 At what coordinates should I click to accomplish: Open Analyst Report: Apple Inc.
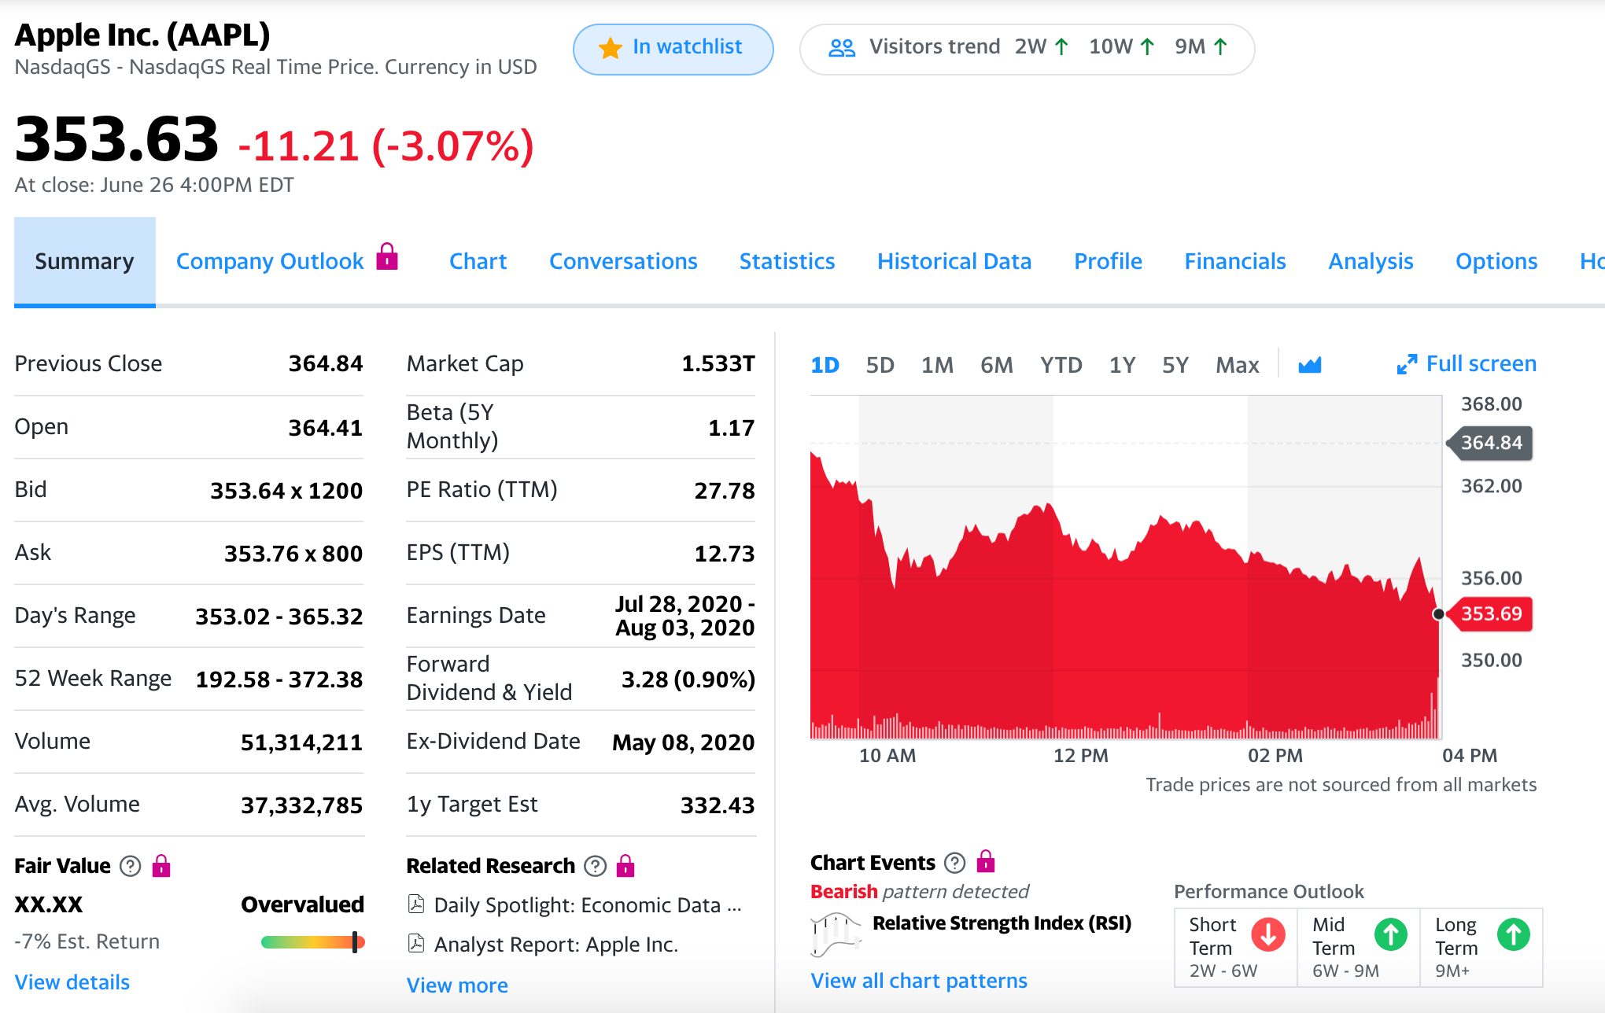tap(556, 945)
